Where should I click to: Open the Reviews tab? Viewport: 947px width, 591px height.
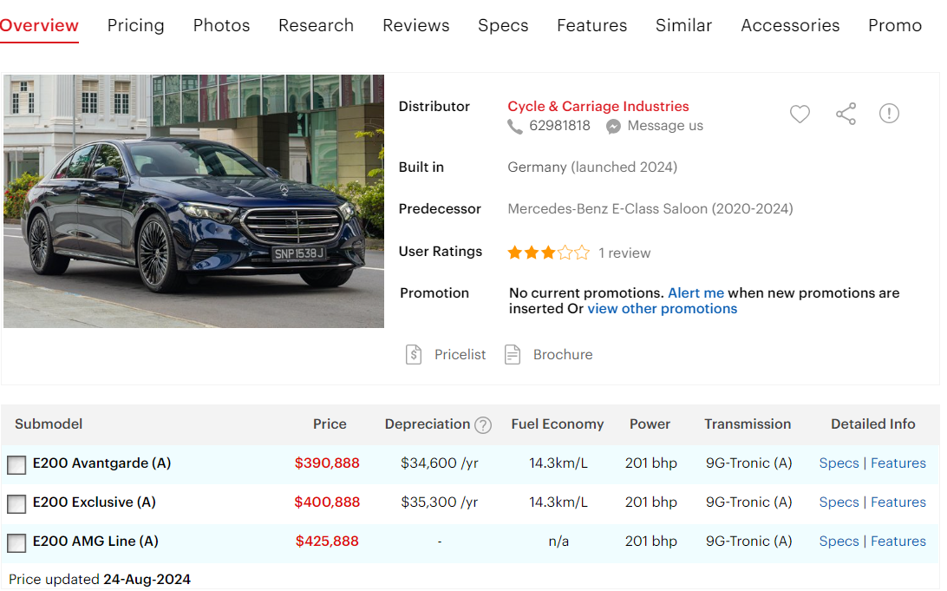tap(416, 25)
